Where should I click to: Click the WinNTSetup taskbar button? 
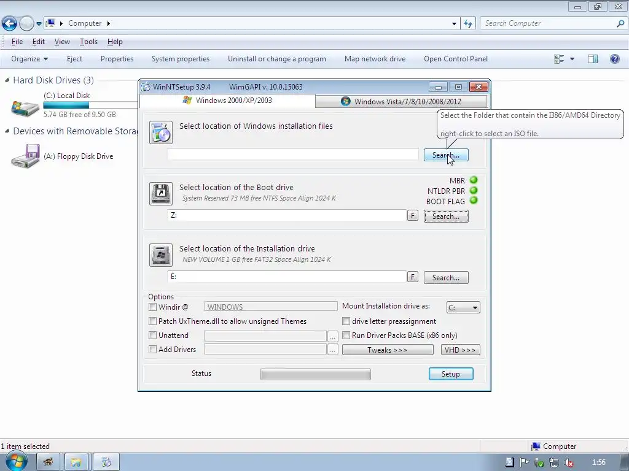click(106, 462)
